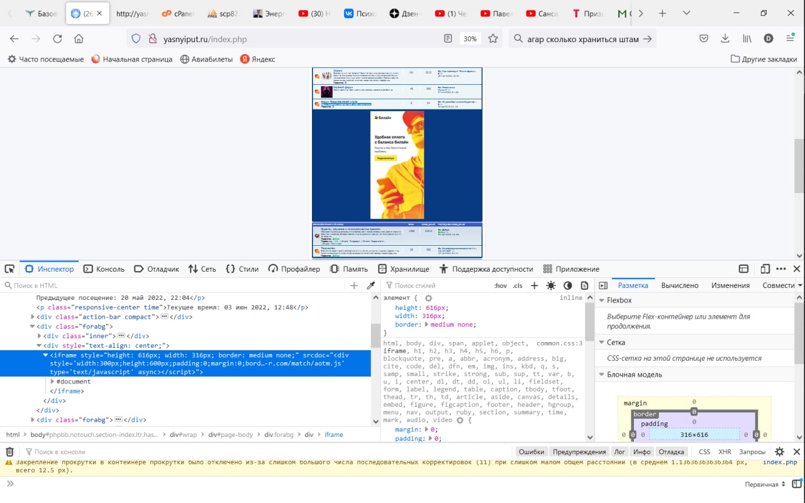
Task: Open the Сеть network tab
Action: pyautogui.click(x=202, y=269)
